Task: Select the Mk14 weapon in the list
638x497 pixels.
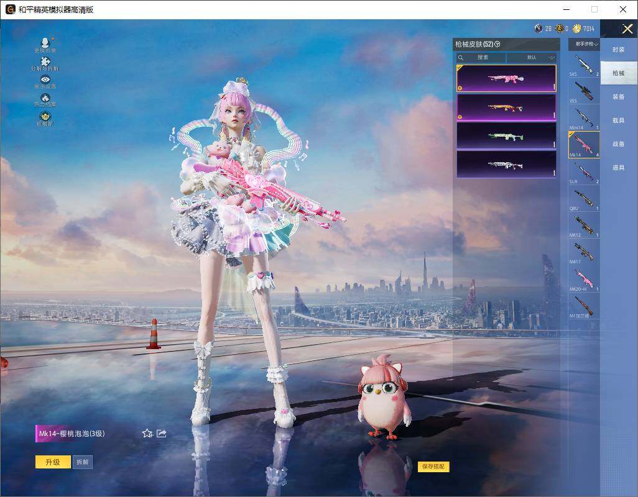Action: coord(584,145)
